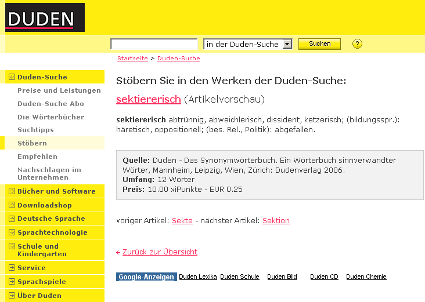Click Zurück zur Übersicht link

(x=160, y=252)
